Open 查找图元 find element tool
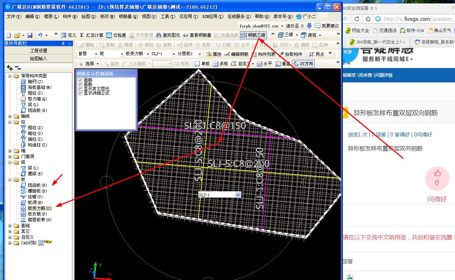 [x=168, y=35]
